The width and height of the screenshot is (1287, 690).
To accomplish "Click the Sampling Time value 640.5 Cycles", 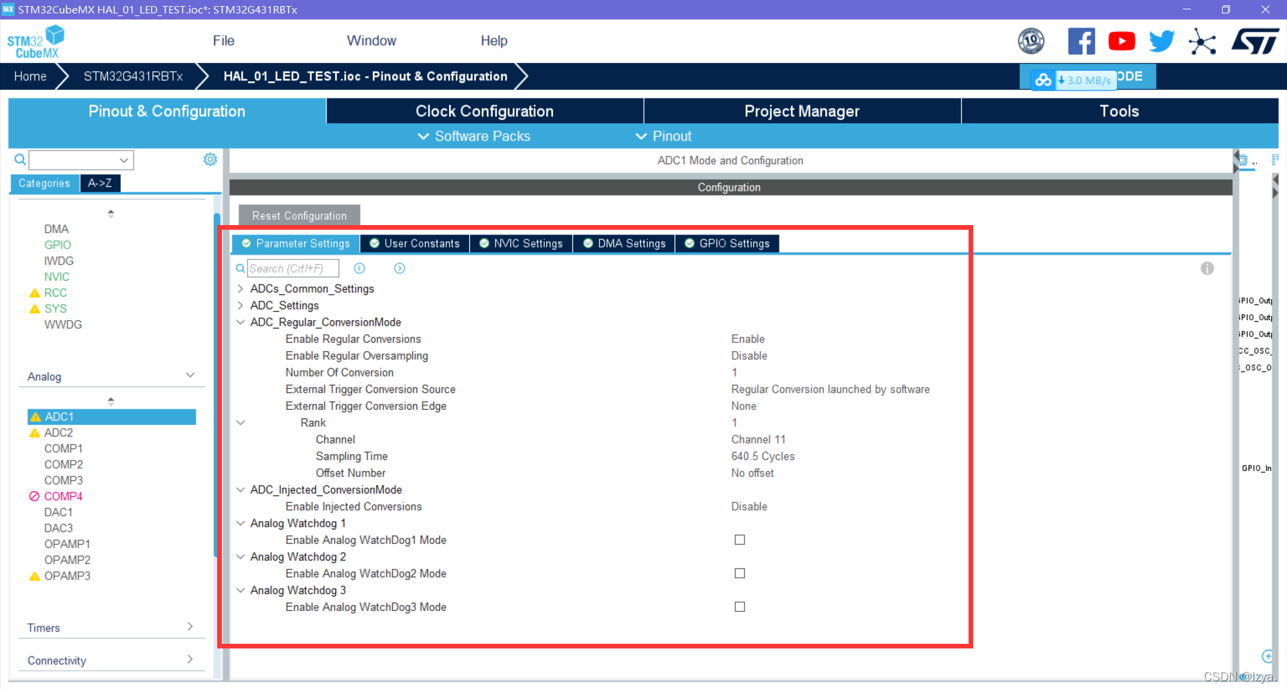I will [x=763, y=456].
